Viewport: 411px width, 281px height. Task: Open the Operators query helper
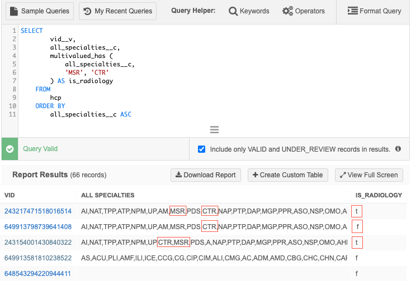click(304, 11)
